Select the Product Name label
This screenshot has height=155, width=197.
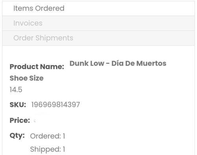pos(37,67)
